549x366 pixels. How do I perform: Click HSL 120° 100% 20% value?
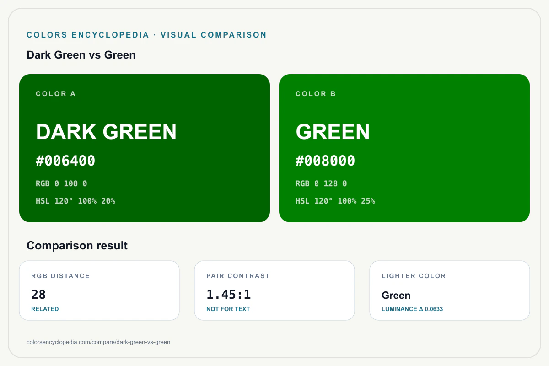[x=75, y=201]
